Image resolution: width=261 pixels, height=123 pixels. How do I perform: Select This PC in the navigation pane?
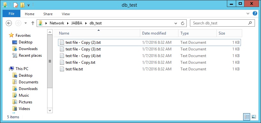[22, 68]
